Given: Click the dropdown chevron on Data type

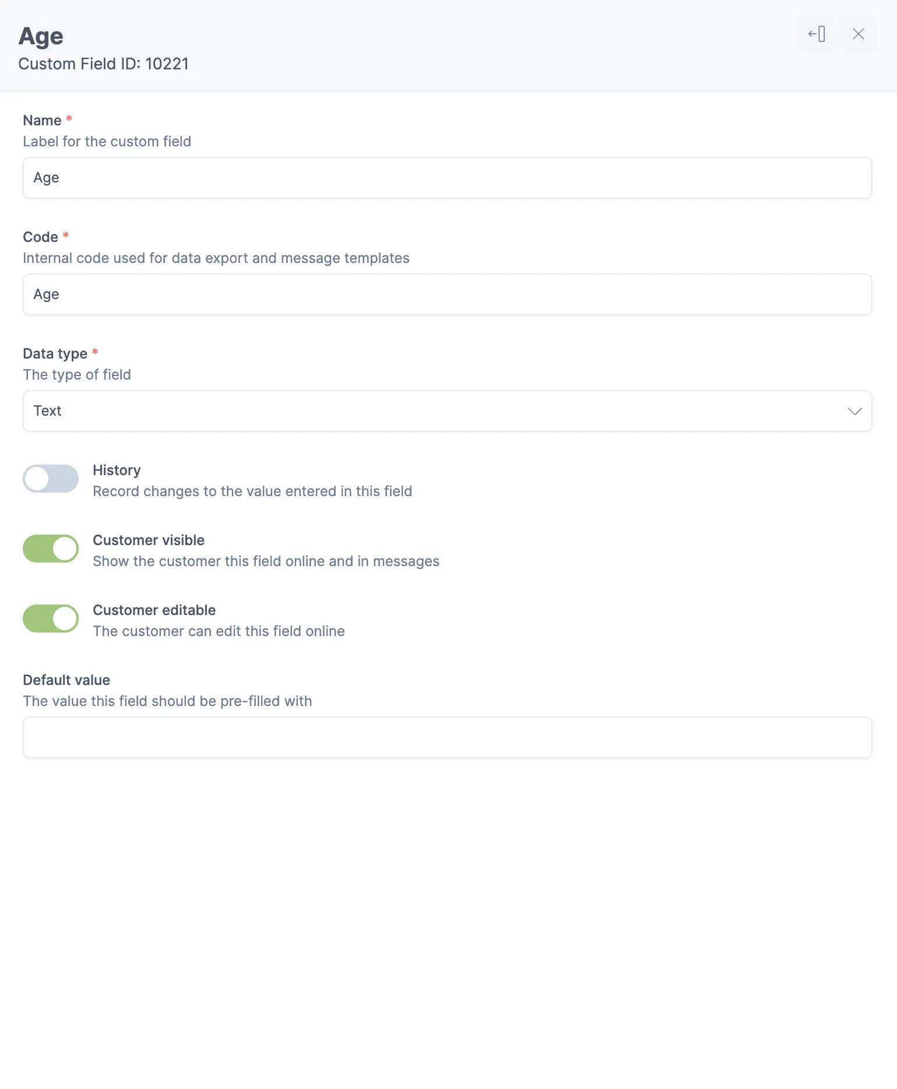Looking at the screenshot, I should tap(854, 411).
